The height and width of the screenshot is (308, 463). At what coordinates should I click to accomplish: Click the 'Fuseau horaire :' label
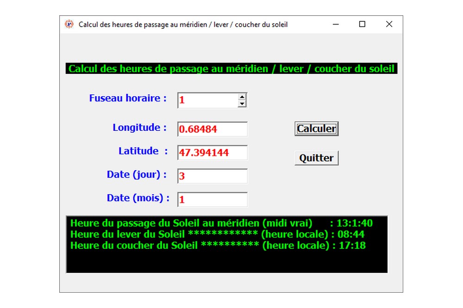[128, 98]
